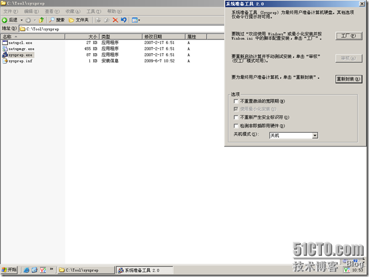This screenshot has width=369, height=277.
Task: Open the Back history dropdown arrow
Action: coord(21,20)
